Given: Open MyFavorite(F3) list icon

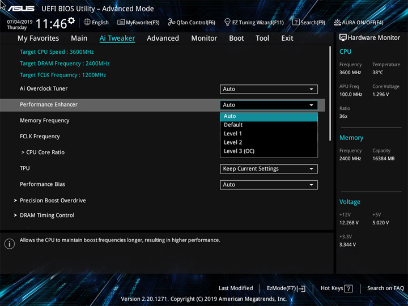Looking at the screenshot, I should (121, 22).
